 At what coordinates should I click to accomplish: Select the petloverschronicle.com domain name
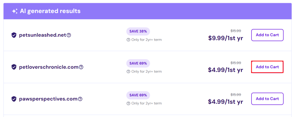point(49,67)
